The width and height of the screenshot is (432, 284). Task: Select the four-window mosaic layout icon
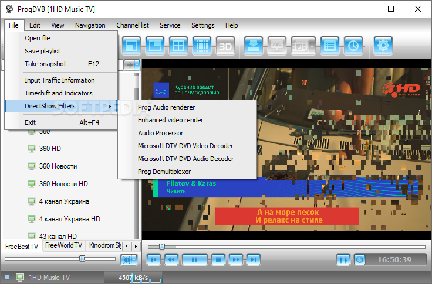(178, 45)
